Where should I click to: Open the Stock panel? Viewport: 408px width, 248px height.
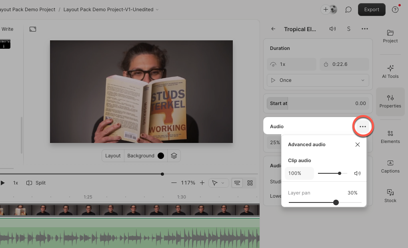390,196
